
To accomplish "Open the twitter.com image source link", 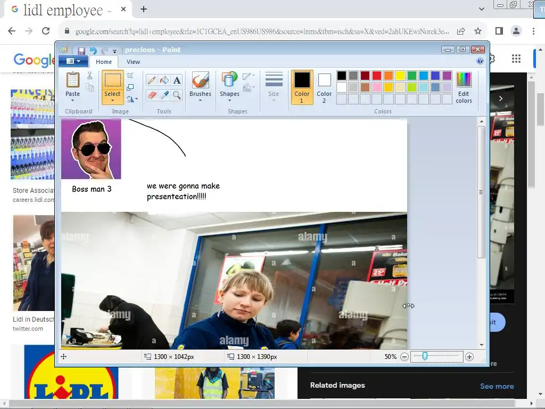I will 28,329.
